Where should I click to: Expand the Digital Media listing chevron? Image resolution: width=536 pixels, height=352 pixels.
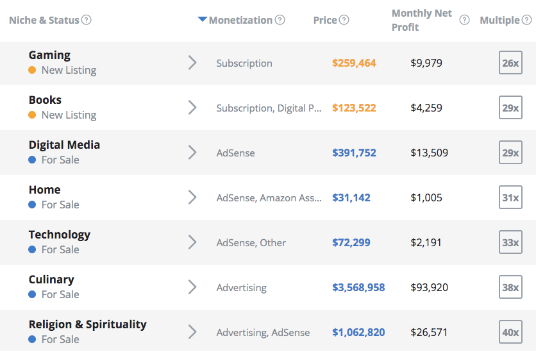point(192,153)
